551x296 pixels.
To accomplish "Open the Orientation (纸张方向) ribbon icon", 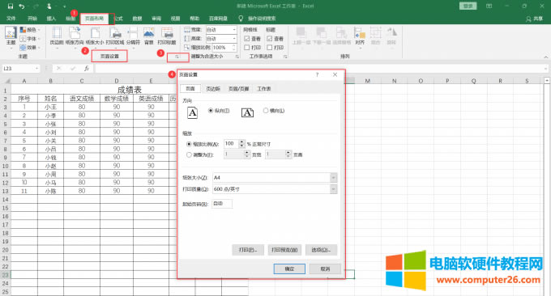I will pyautogui.click(x=75, y=36).
